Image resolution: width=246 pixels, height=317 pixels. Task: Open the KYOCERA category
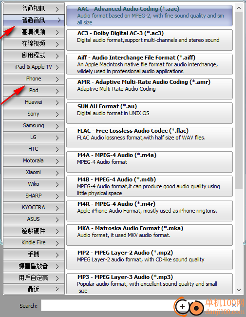[x=34, y=208]
